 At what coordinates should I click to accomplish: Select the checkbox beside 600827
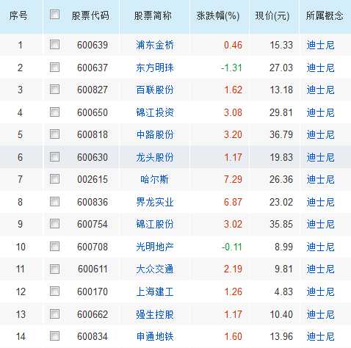tap(54, 90)
